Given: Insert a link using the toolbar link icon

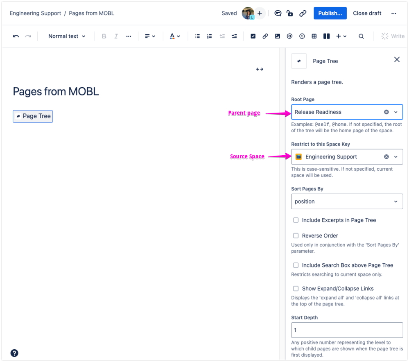Looking at the screenshot, I should 265,36.
